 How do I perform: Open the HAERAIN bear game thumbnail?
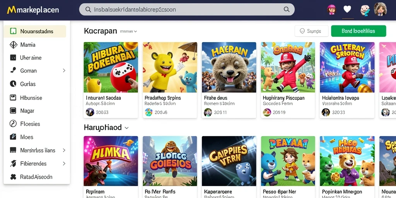229,67
